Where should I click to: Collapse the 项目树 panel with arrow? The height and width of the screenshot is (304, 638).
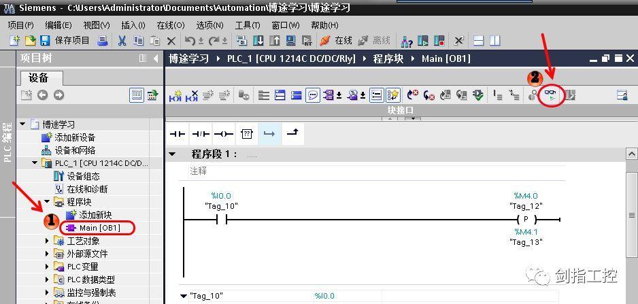coord(156,58)
